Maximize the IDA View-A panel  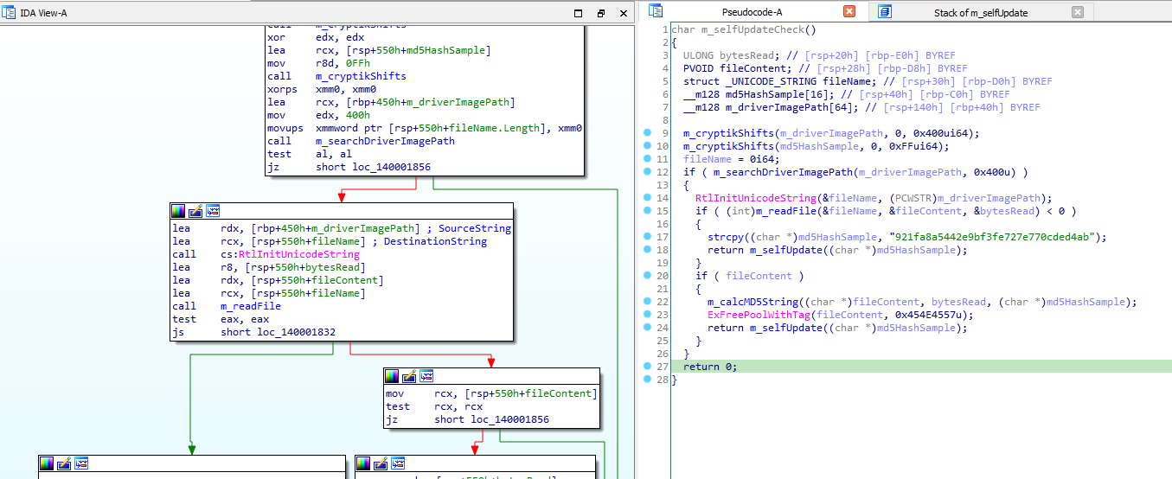(579, 14)
